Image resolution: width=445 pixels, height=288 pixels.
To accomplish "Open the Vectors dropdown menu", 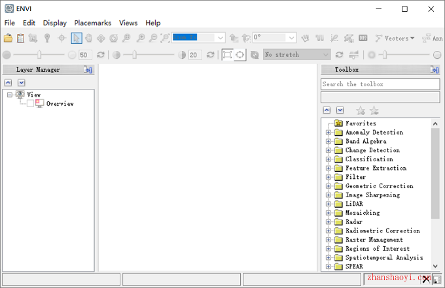I will pos(395,38).
